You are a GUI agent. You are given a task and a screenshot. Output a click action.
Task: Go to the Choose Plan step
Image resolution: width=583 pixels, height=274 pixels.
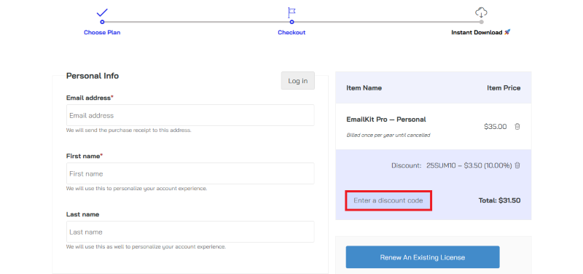tap(102, 32)
